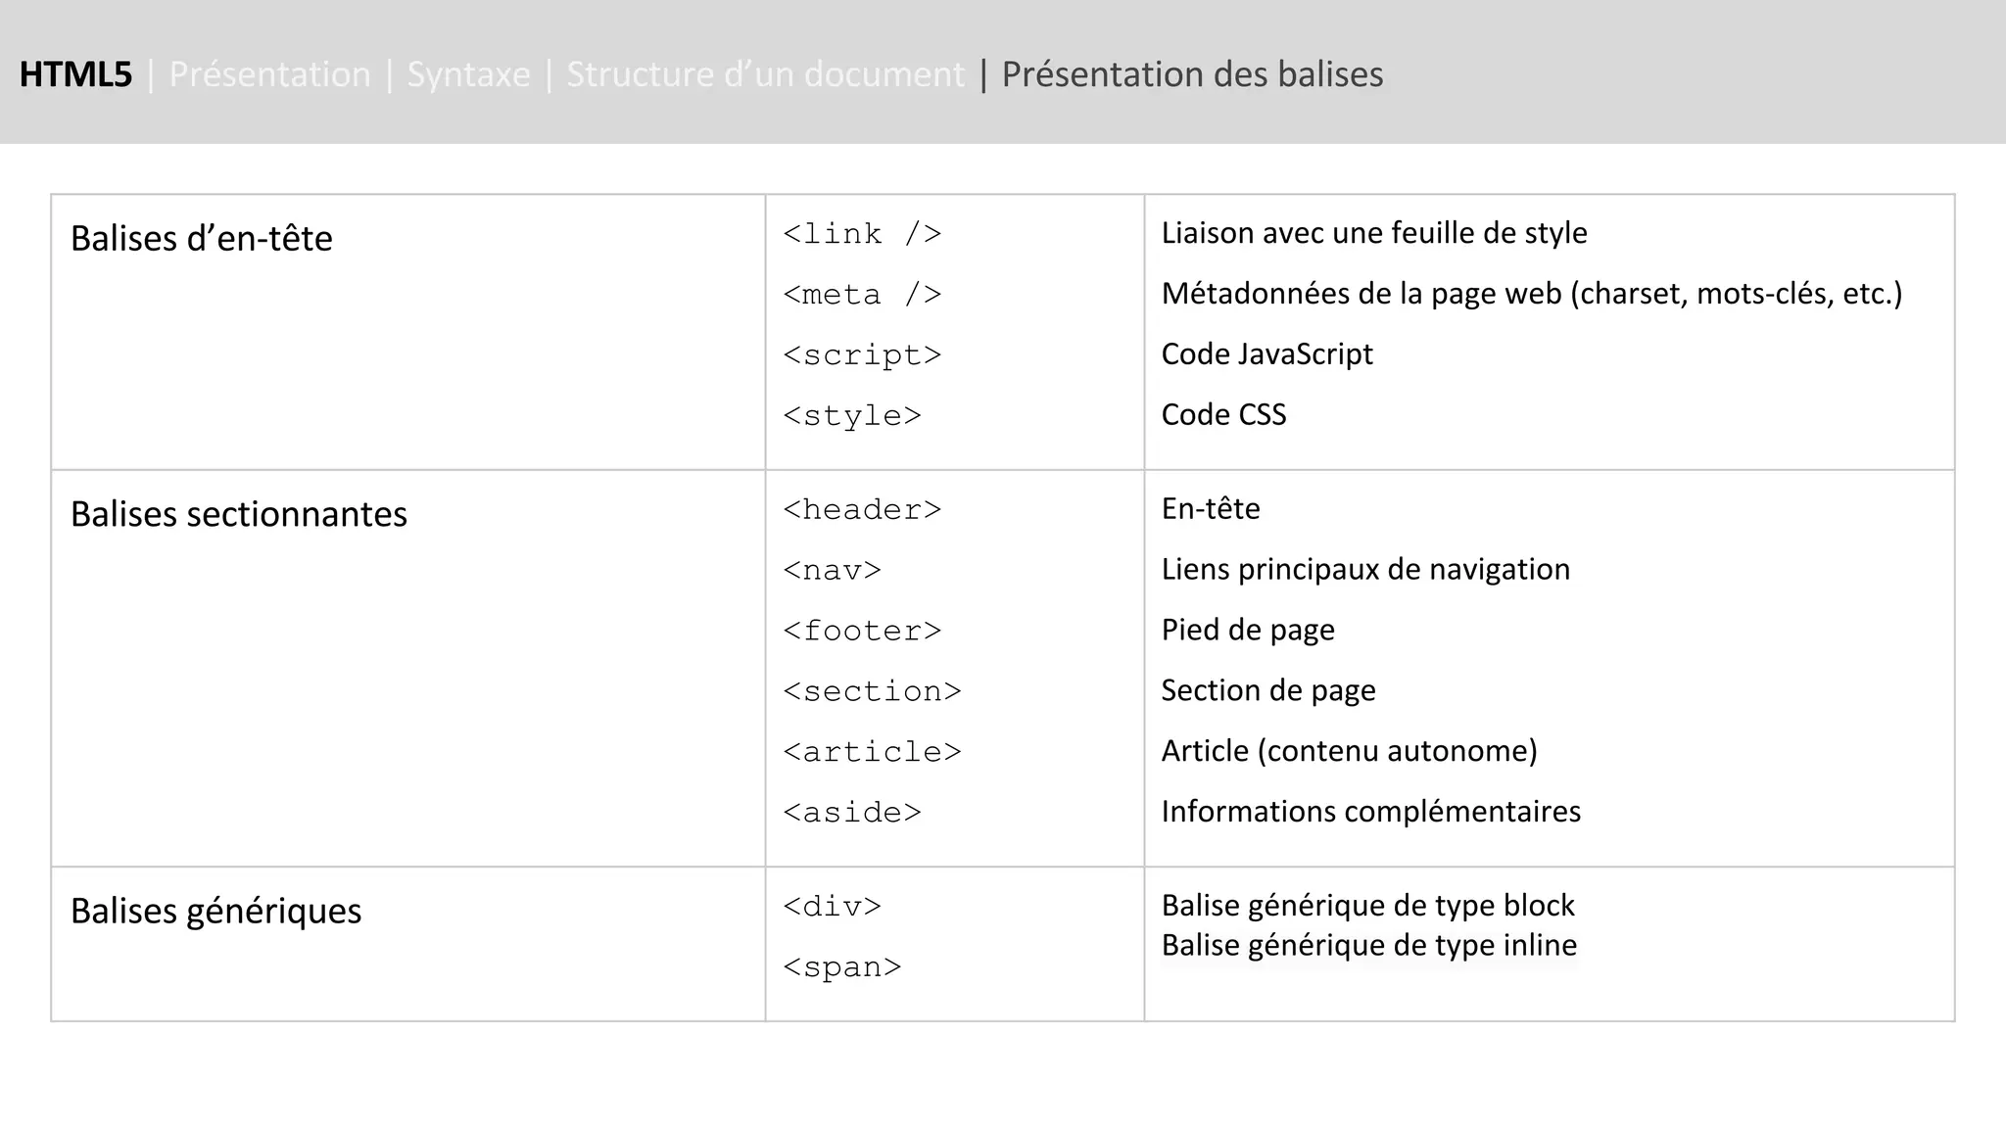Click the Balises génériques row heading
Screen dimensions: 2006x1128
216,911
